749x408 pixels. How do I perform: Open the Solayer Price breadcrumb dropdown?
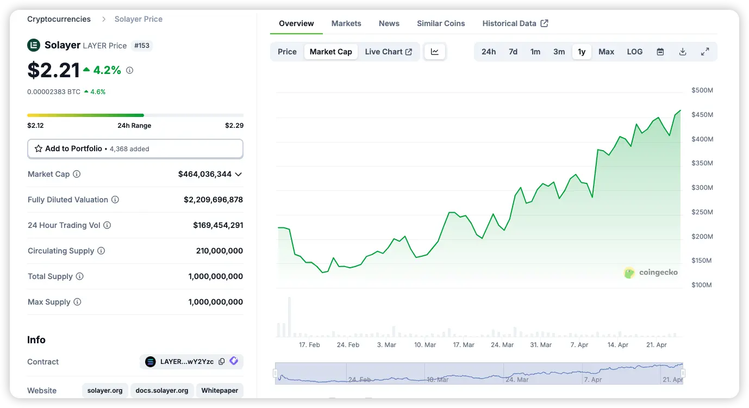(138, 19)
